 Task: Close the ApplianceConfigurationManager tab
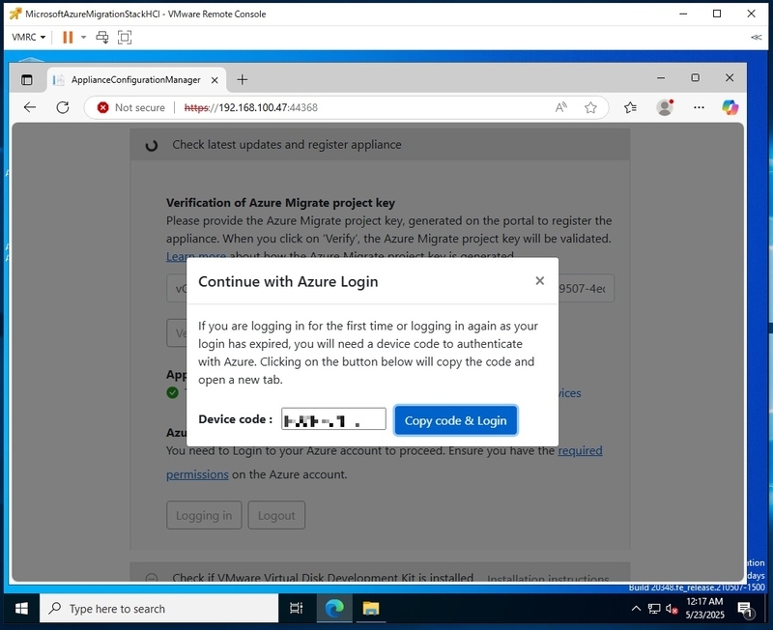[215, 80]
